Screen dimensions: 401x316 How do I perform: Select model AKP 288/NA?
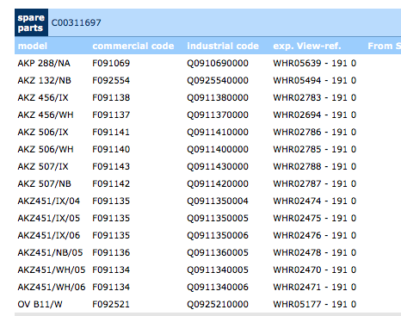click(x=44, y=63)
